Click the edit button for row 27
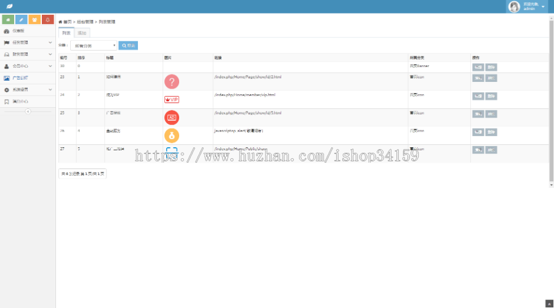 478,150
